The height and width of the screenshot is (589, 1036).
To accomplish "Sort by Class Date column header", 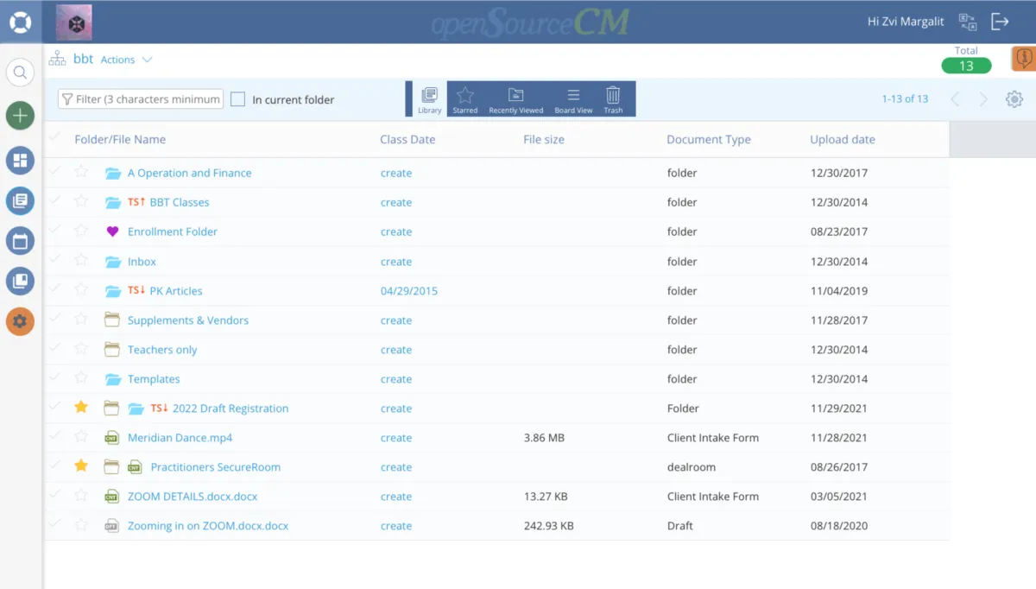I will (407, 139).
